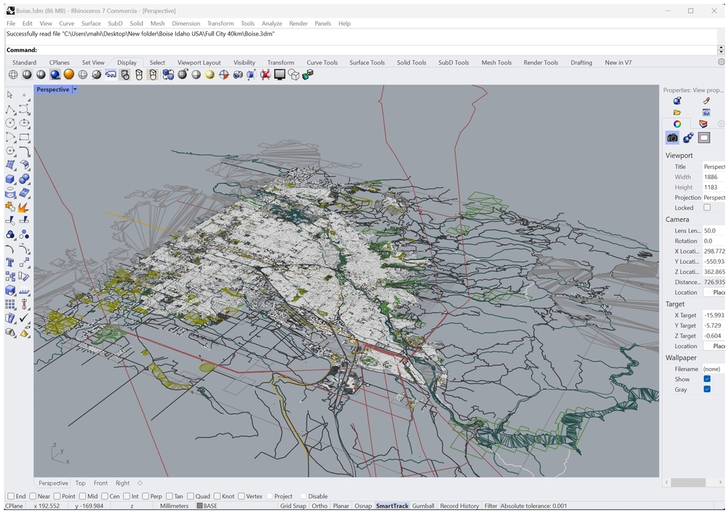This screenshot has width=728, height=513.
Task: Open the camera view properties icon
Action: point(672,138)
